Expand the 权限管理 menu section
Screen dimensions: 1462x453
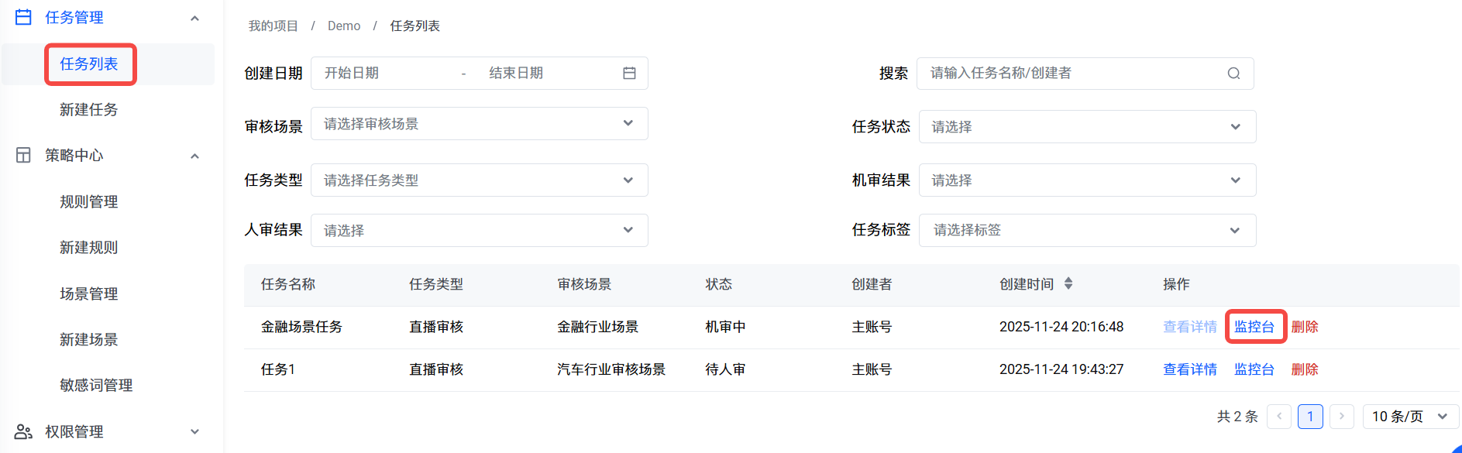coord(195,431)
